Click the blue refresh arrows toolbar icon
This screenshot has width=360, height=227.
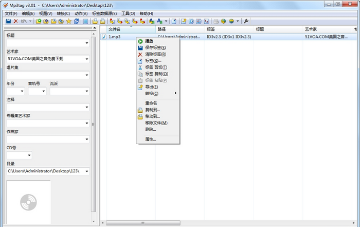click(x=77, y=21)
